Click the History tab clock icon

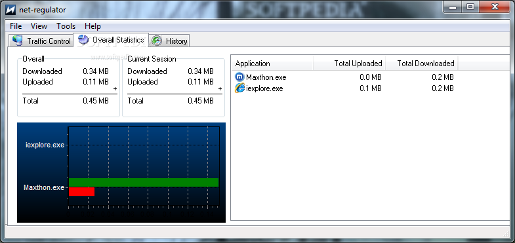click(x=157, y=41)
